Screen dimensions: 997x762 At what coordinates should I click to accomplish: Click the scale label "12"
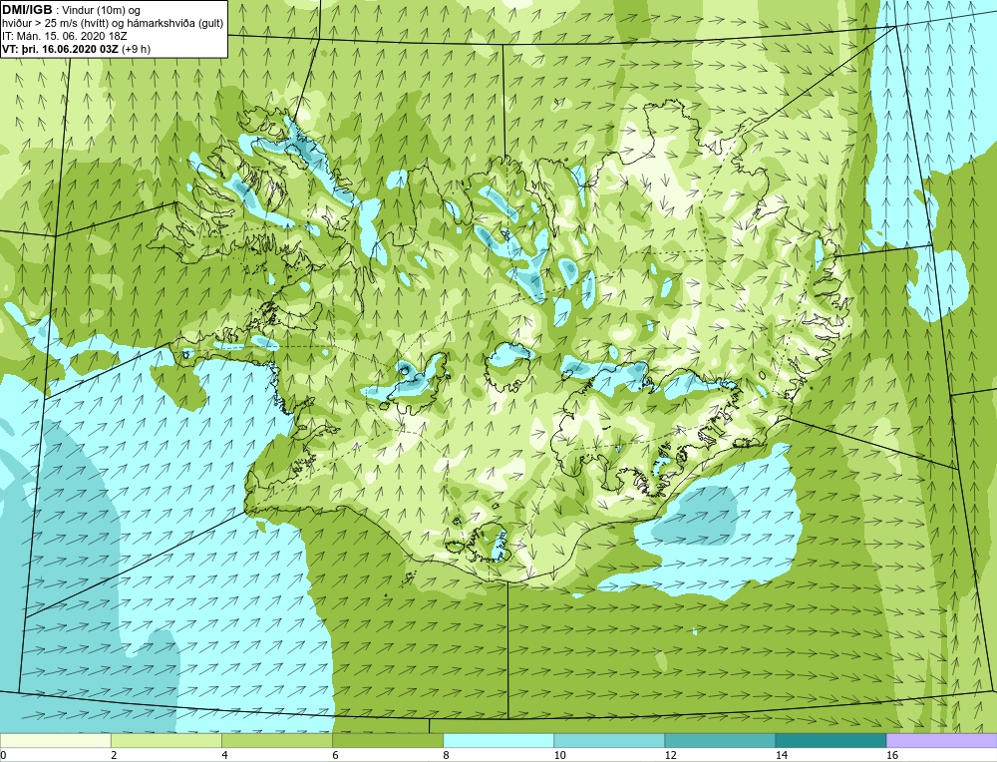coord(670,755)
